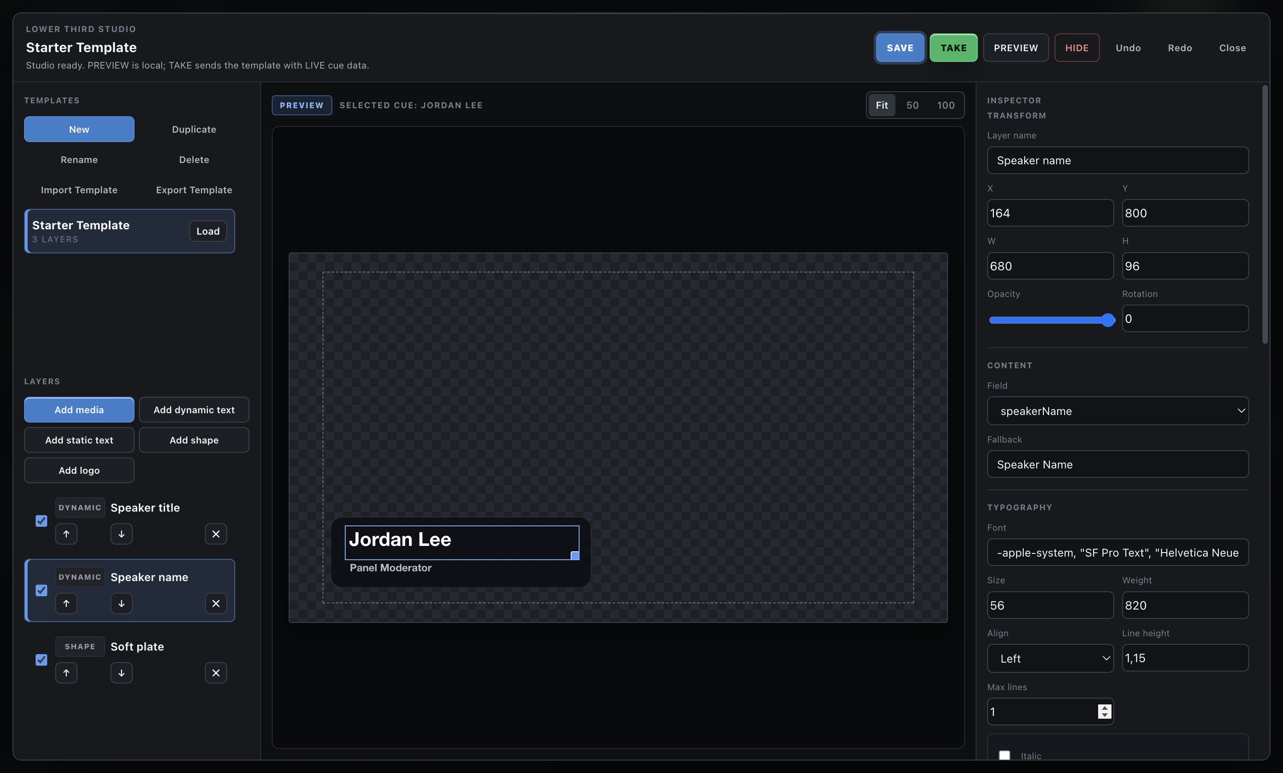Image resolution: width=1283 pixels, height=773 pixels.
Task: Select the Jordan Lee text on canvas
Action: [x=400, y=539]
